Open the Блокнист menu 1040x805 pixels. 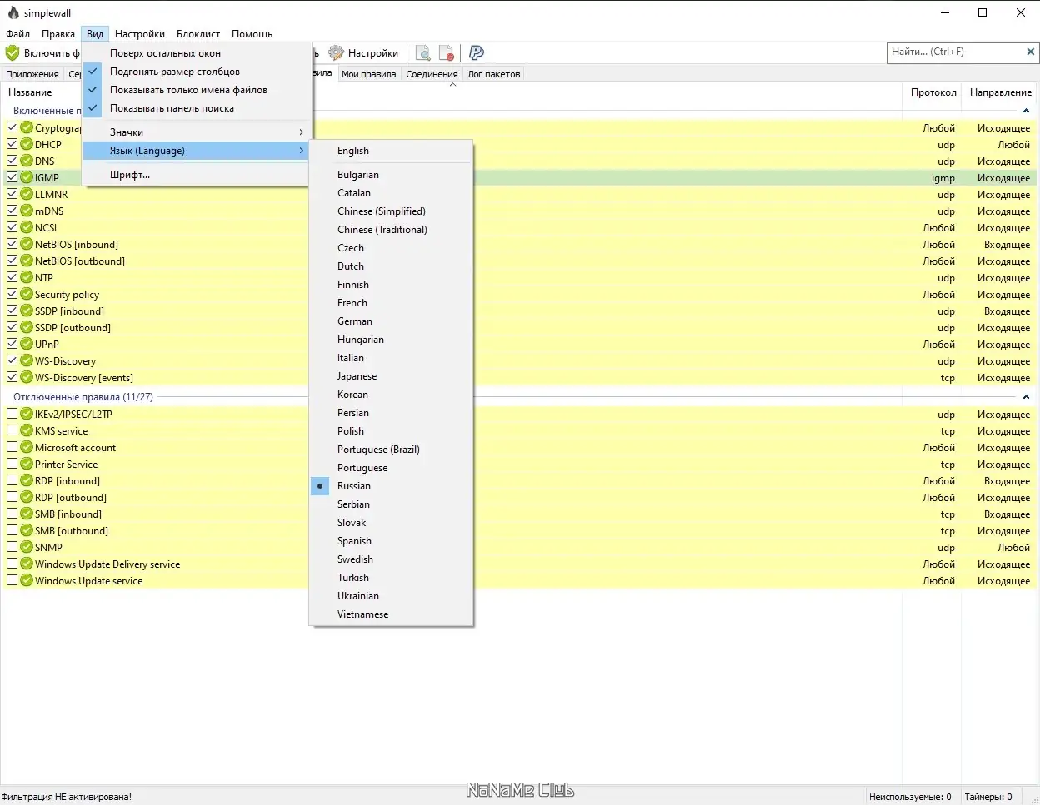tap(198, 34)
